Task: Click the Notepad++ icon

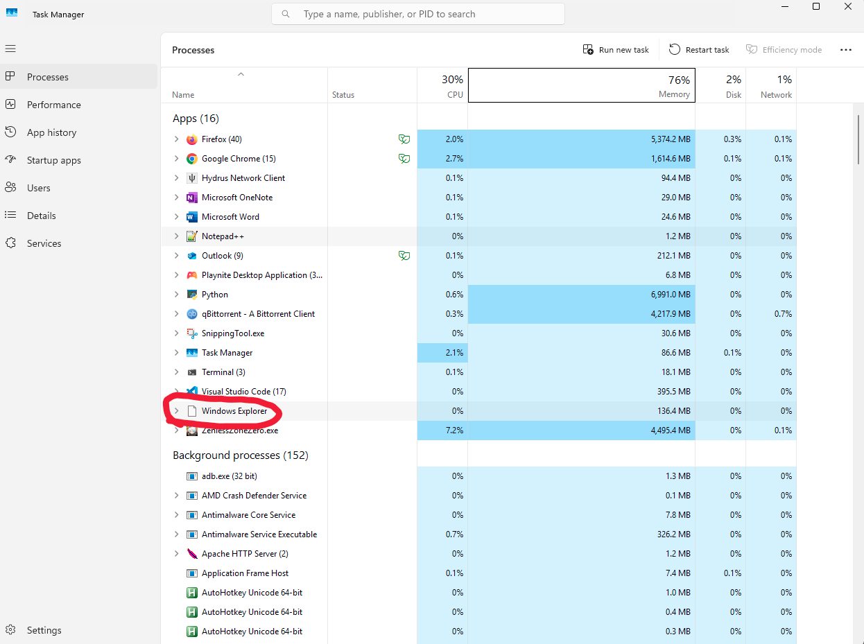Action: click(x=192, y=236)
